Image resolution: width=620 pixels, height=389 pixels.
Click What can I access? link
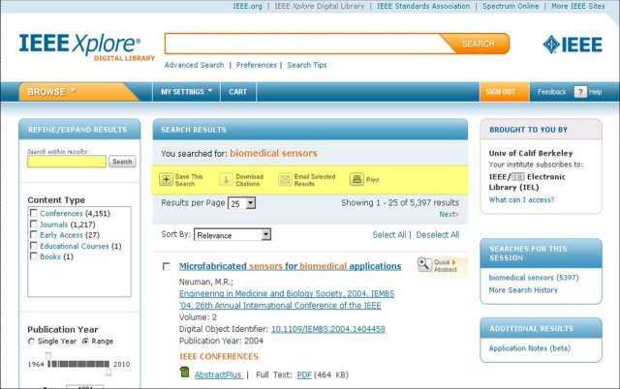click(521, 200)
